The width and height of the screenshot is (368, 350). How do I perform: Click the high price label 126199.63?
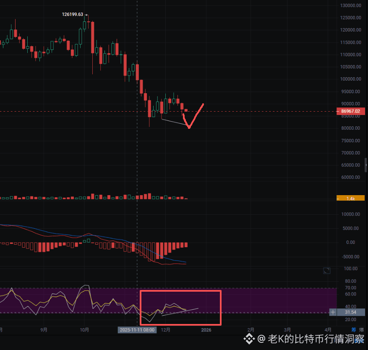click(73, 14)
